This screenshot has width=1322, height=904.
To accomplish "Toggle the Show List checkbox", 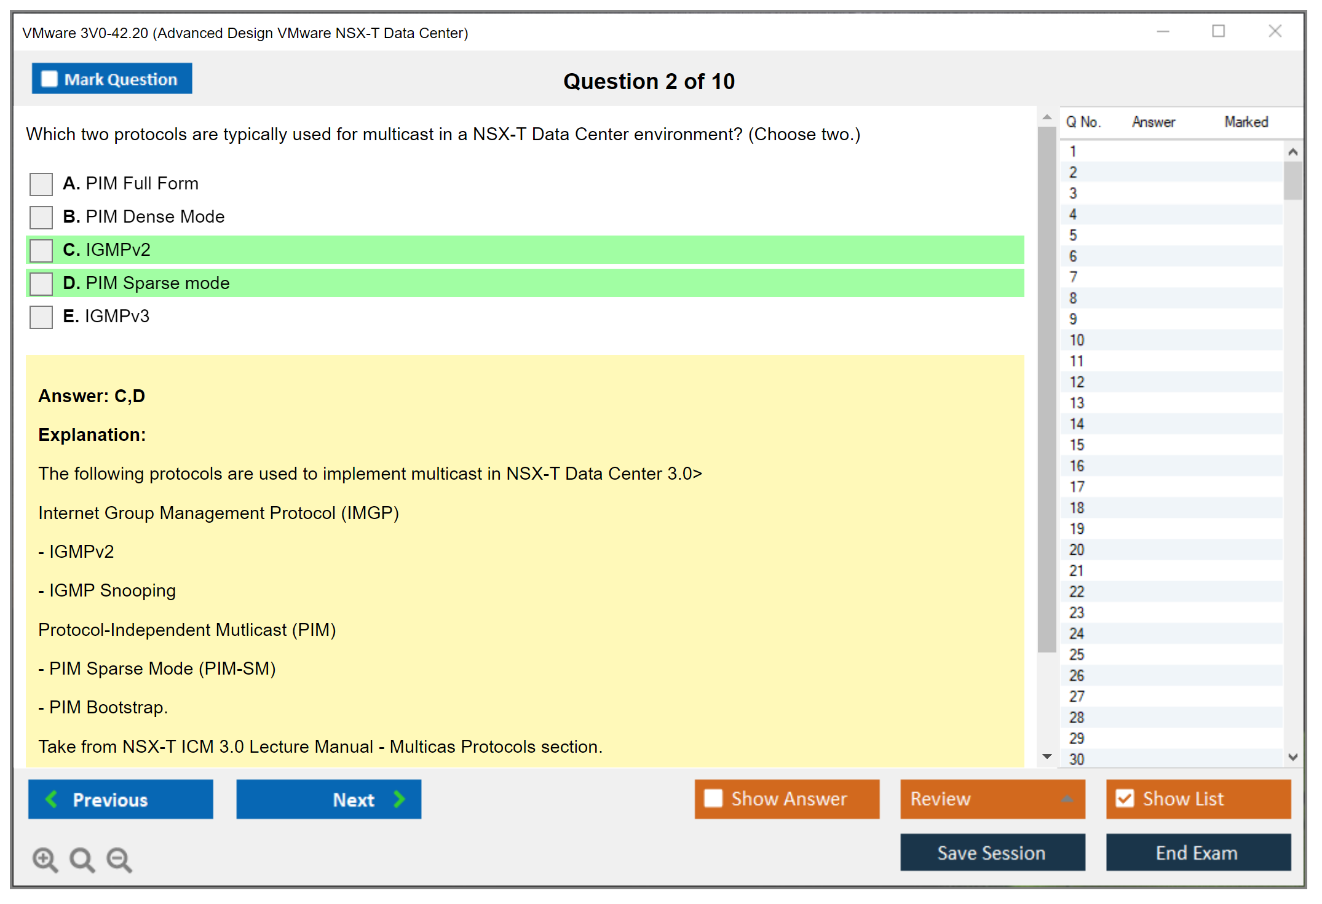I will click(1125, 799).
